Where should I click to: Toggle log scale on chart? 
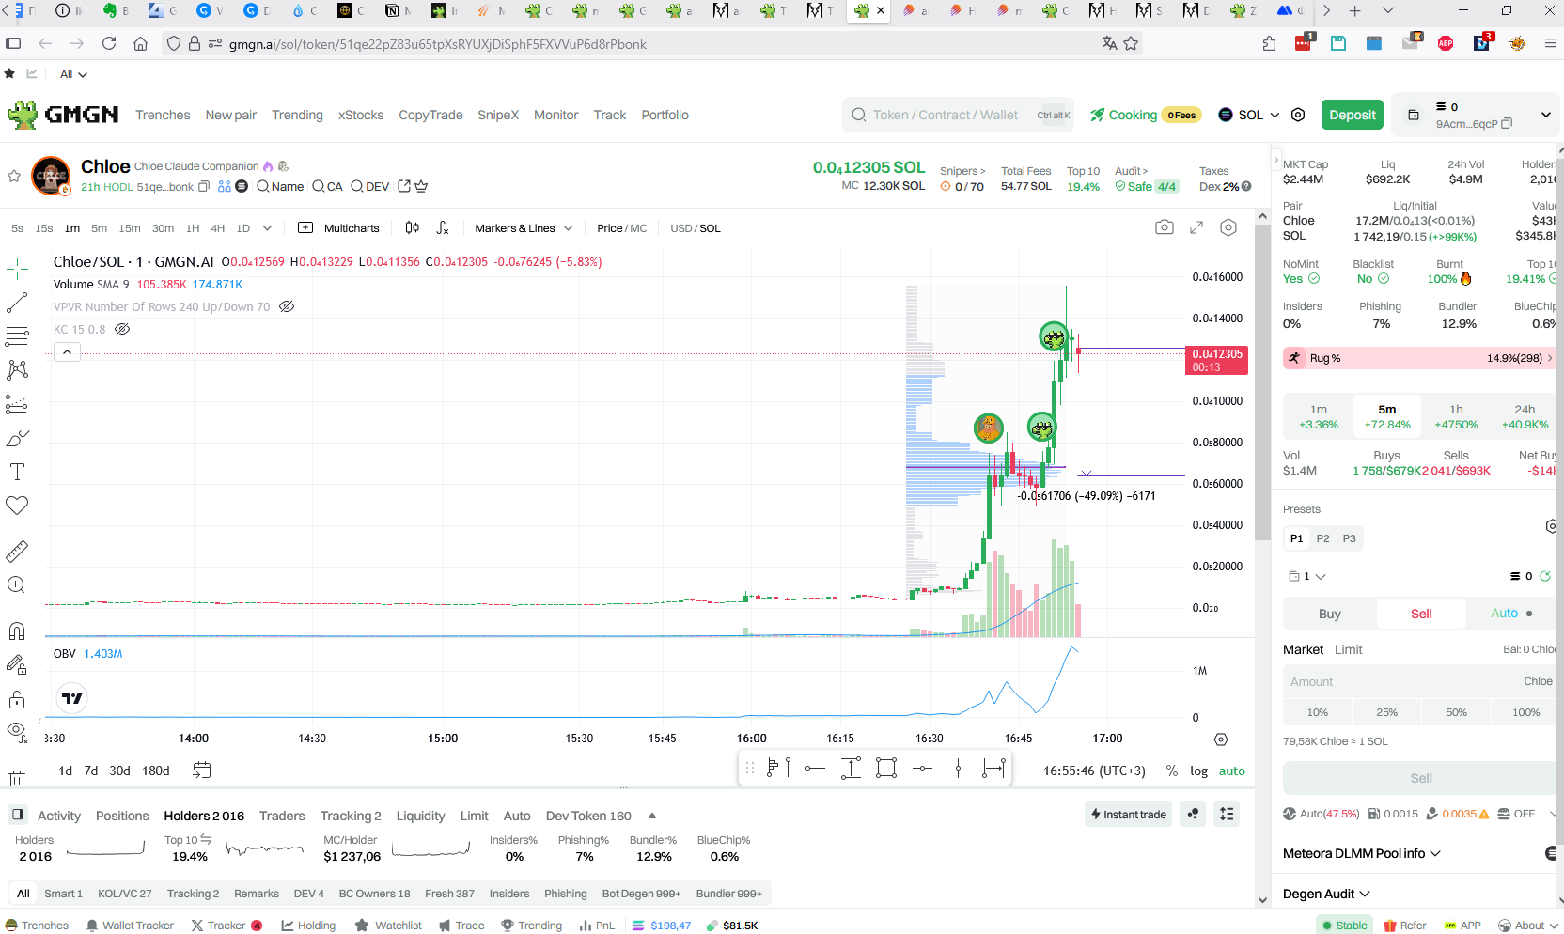coord(1198,771)
